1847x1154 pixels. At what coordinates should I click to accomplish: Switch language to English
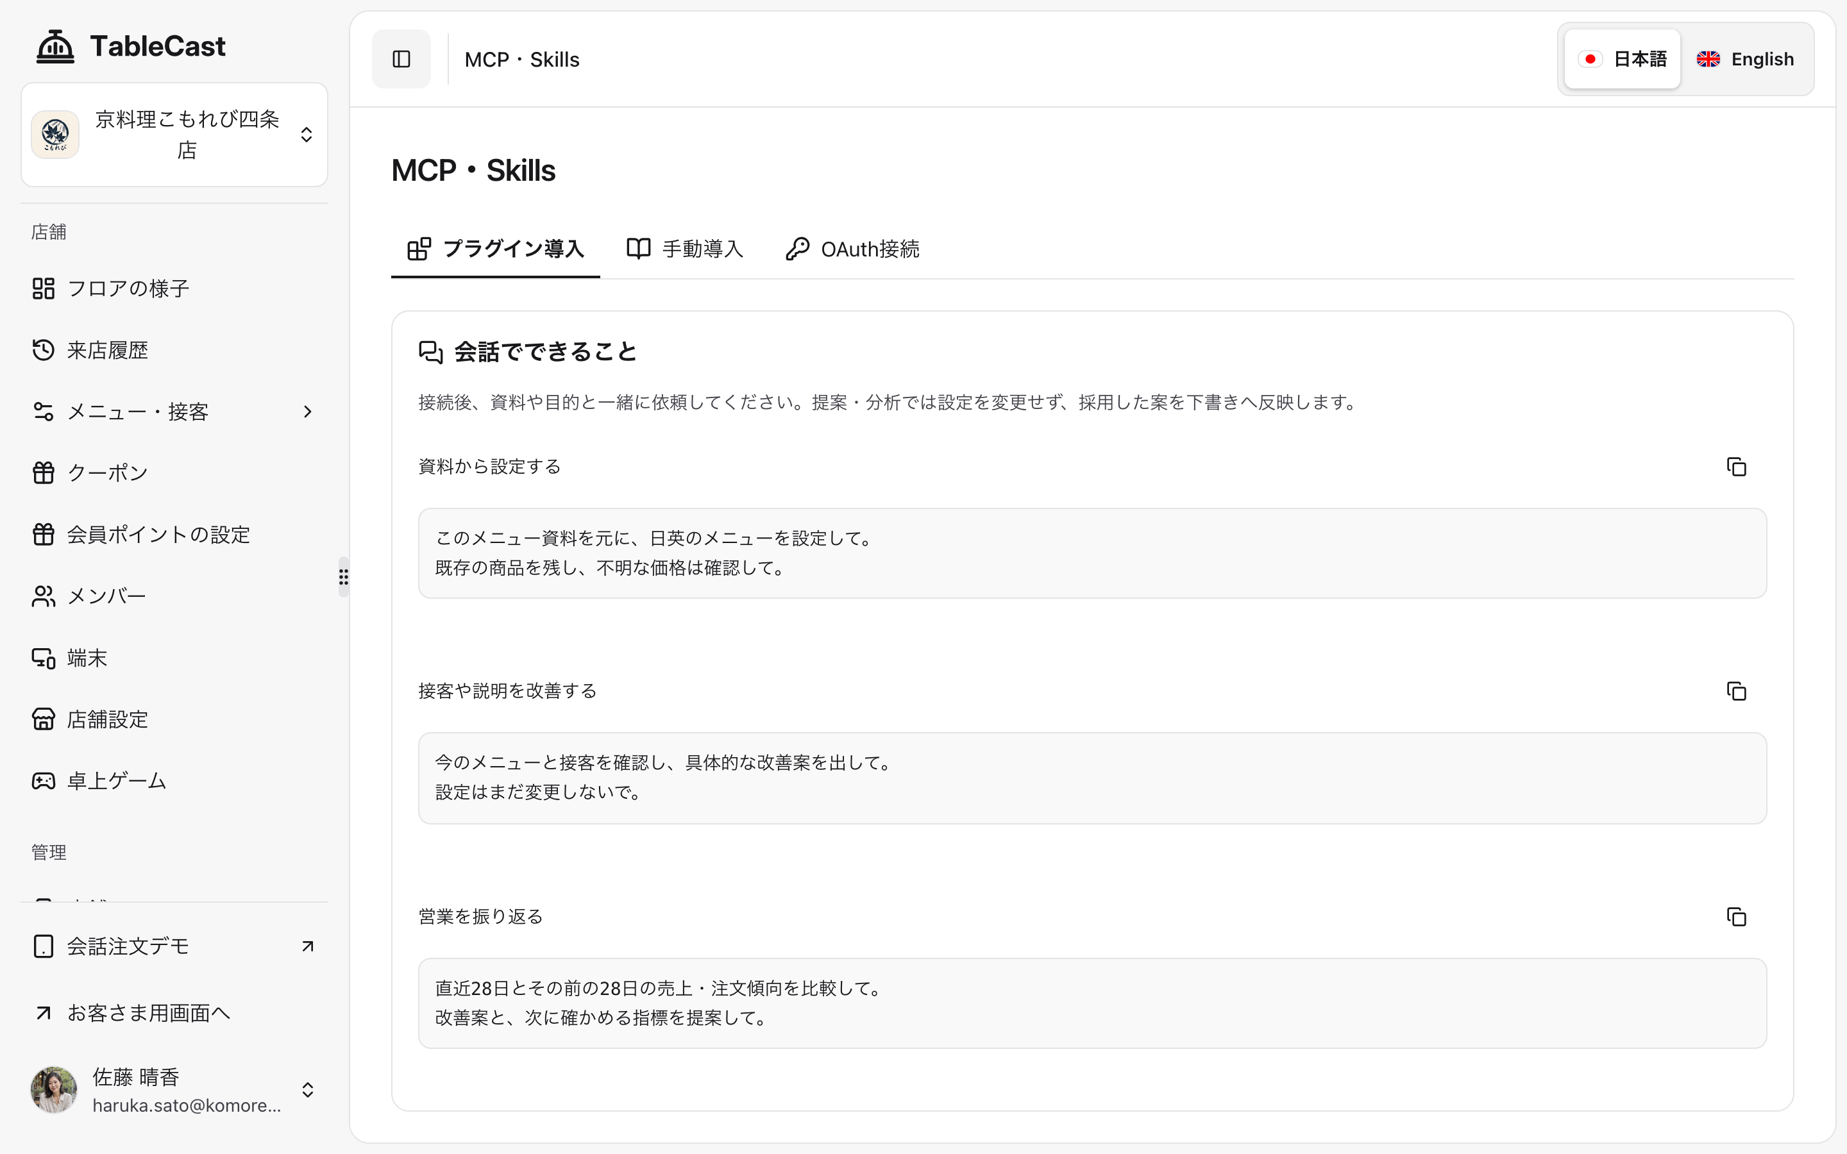point(1746,59)
